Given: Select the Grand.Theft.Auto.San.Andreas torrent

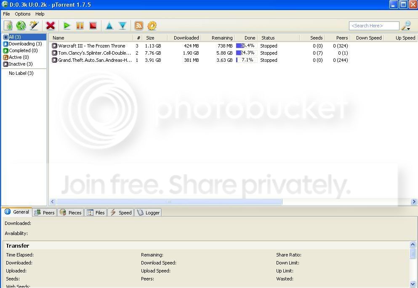Looking at the screenshot, I should click(x=95, y=60).
